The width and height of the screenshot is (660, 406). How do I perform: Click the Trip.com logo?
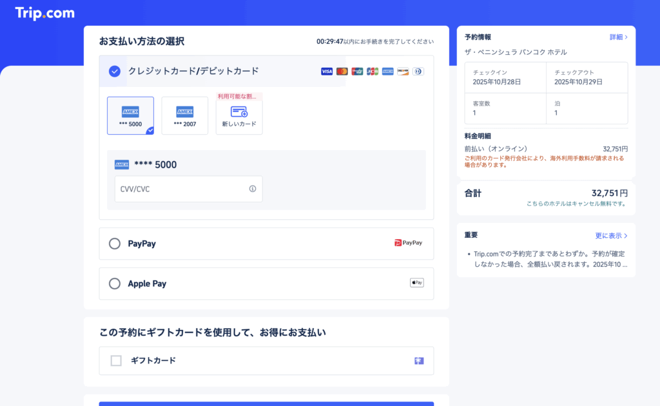[x=44, y=13]
